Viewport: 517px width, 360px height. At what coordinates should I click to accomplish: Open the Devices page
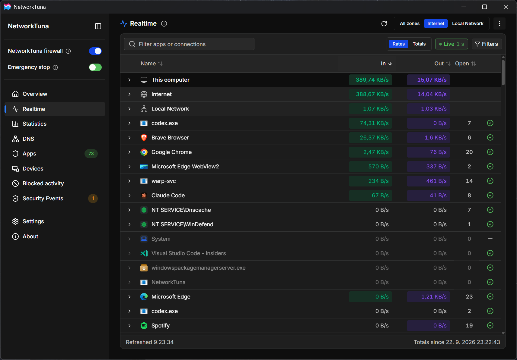[x=55, y=169]
